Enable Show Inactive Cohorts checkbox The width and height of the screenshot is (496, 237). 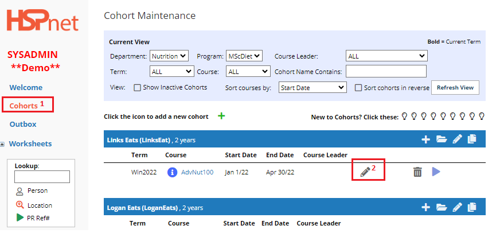137,88
